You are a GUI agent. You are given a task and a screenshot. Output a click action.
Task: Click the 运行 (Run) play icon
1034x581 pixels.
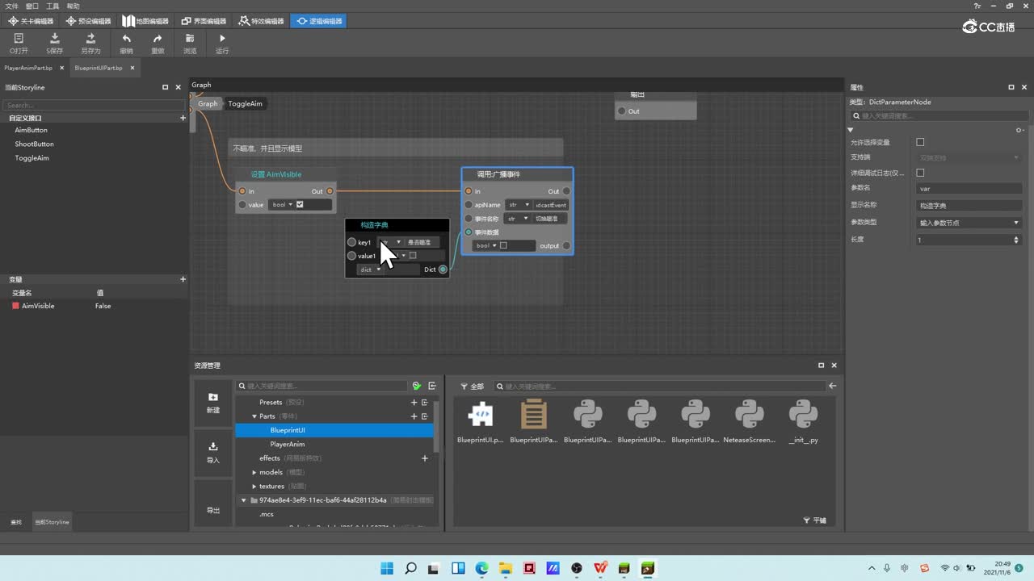(x=222, y=38)
